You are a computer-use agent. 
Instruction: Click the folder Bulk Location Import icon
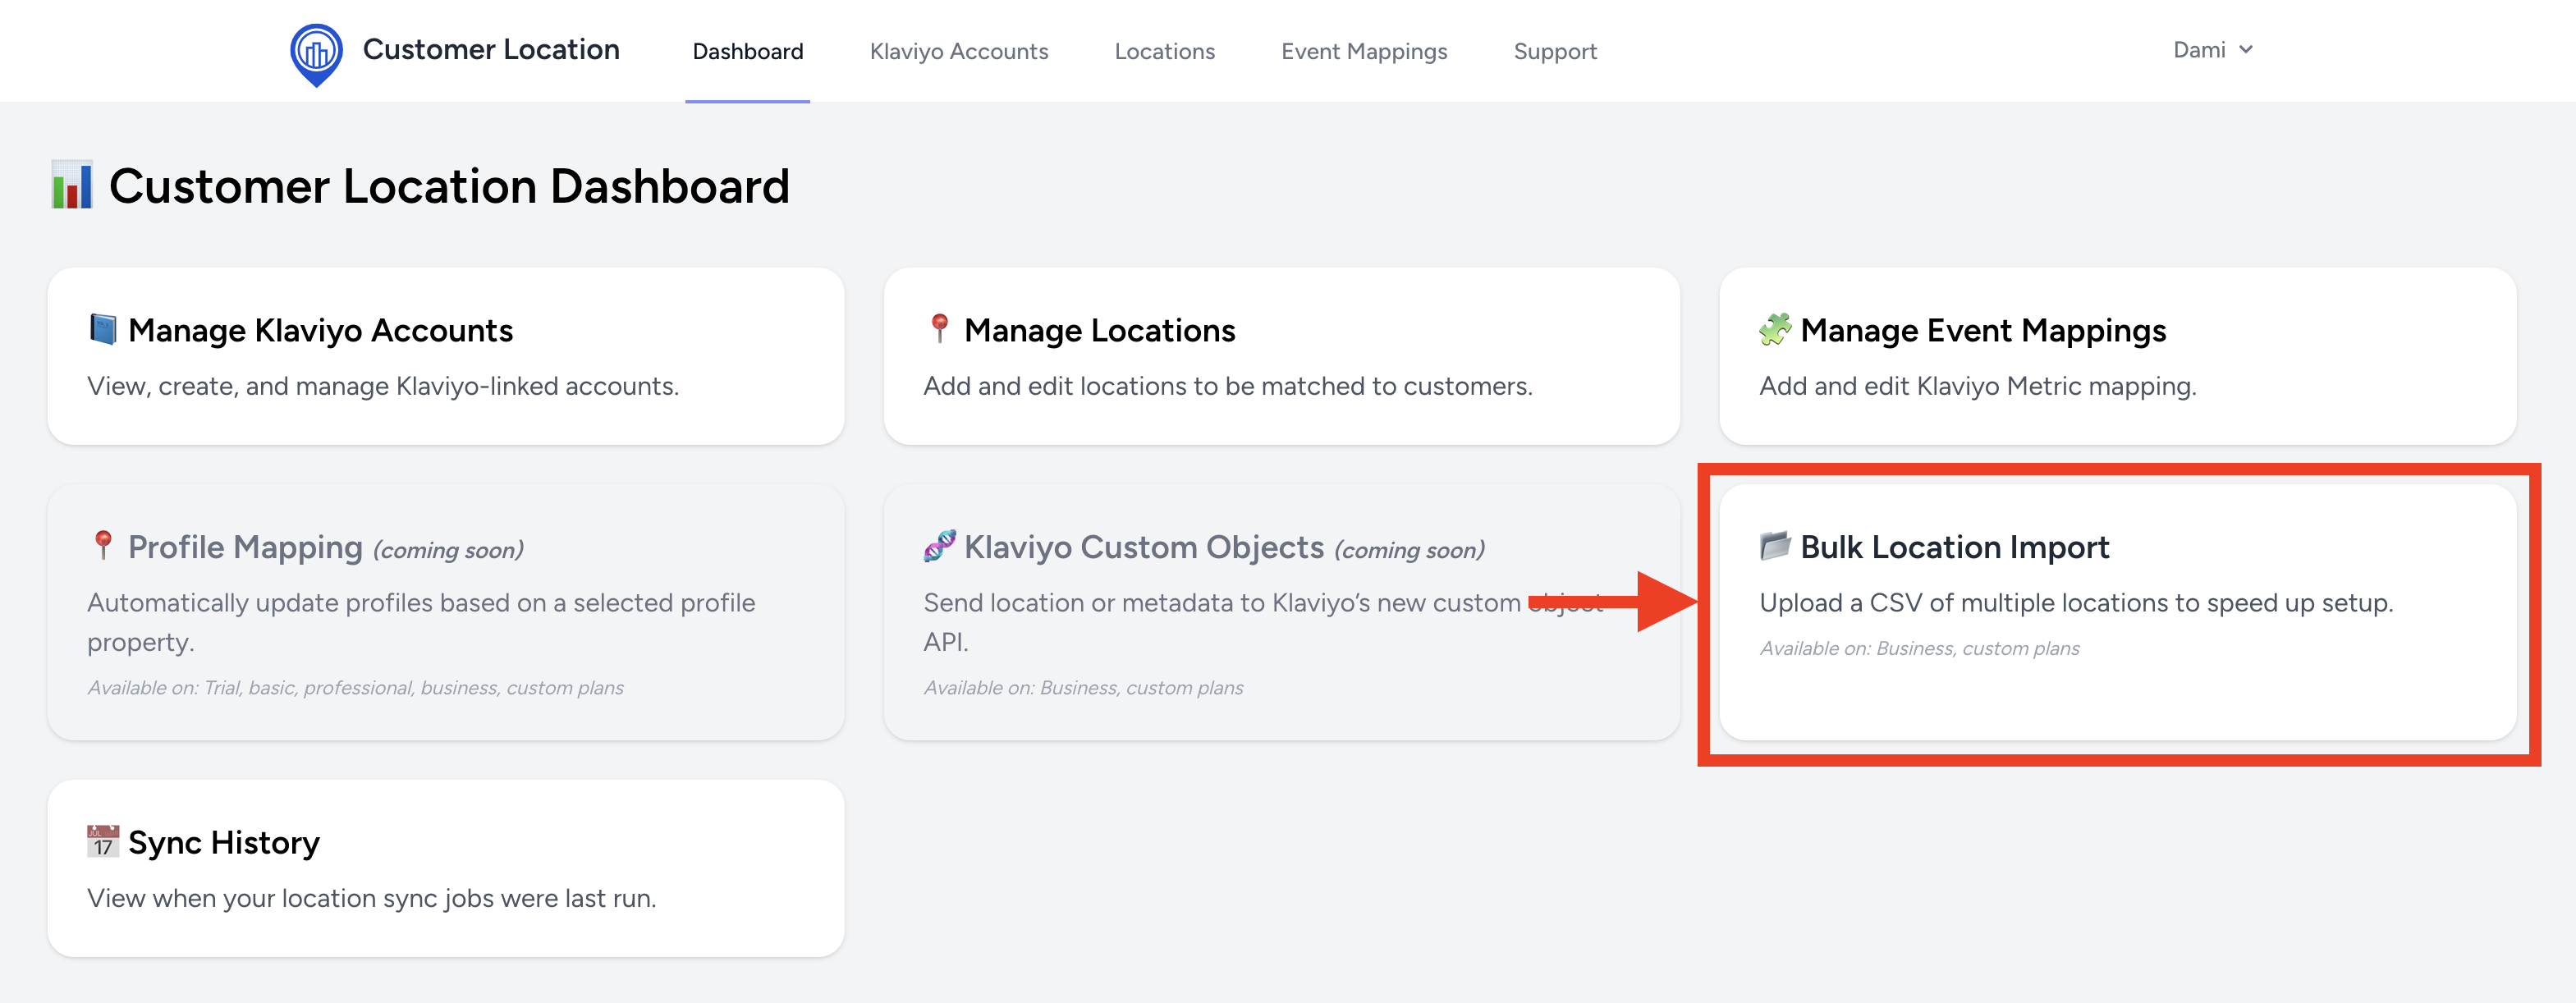click(x=1775, y=546)
